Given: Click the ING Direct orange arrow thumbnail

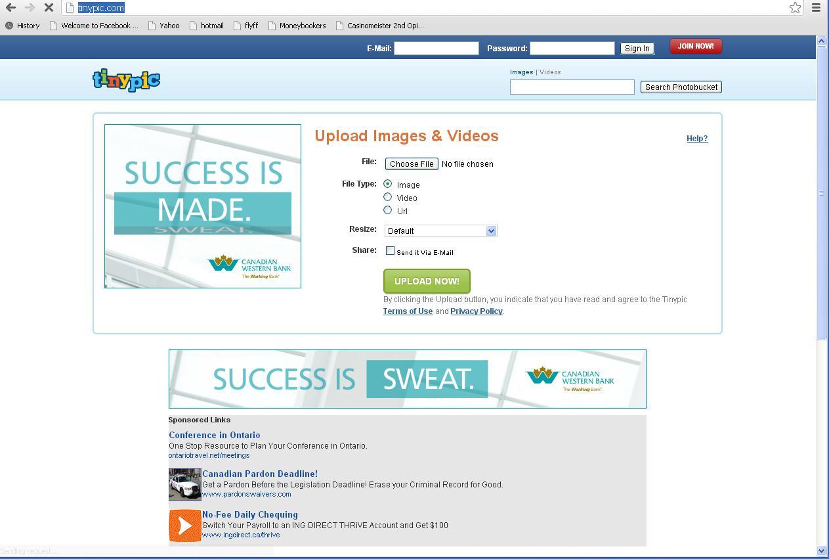Looking at the screenshot, I should click(185, 525).
